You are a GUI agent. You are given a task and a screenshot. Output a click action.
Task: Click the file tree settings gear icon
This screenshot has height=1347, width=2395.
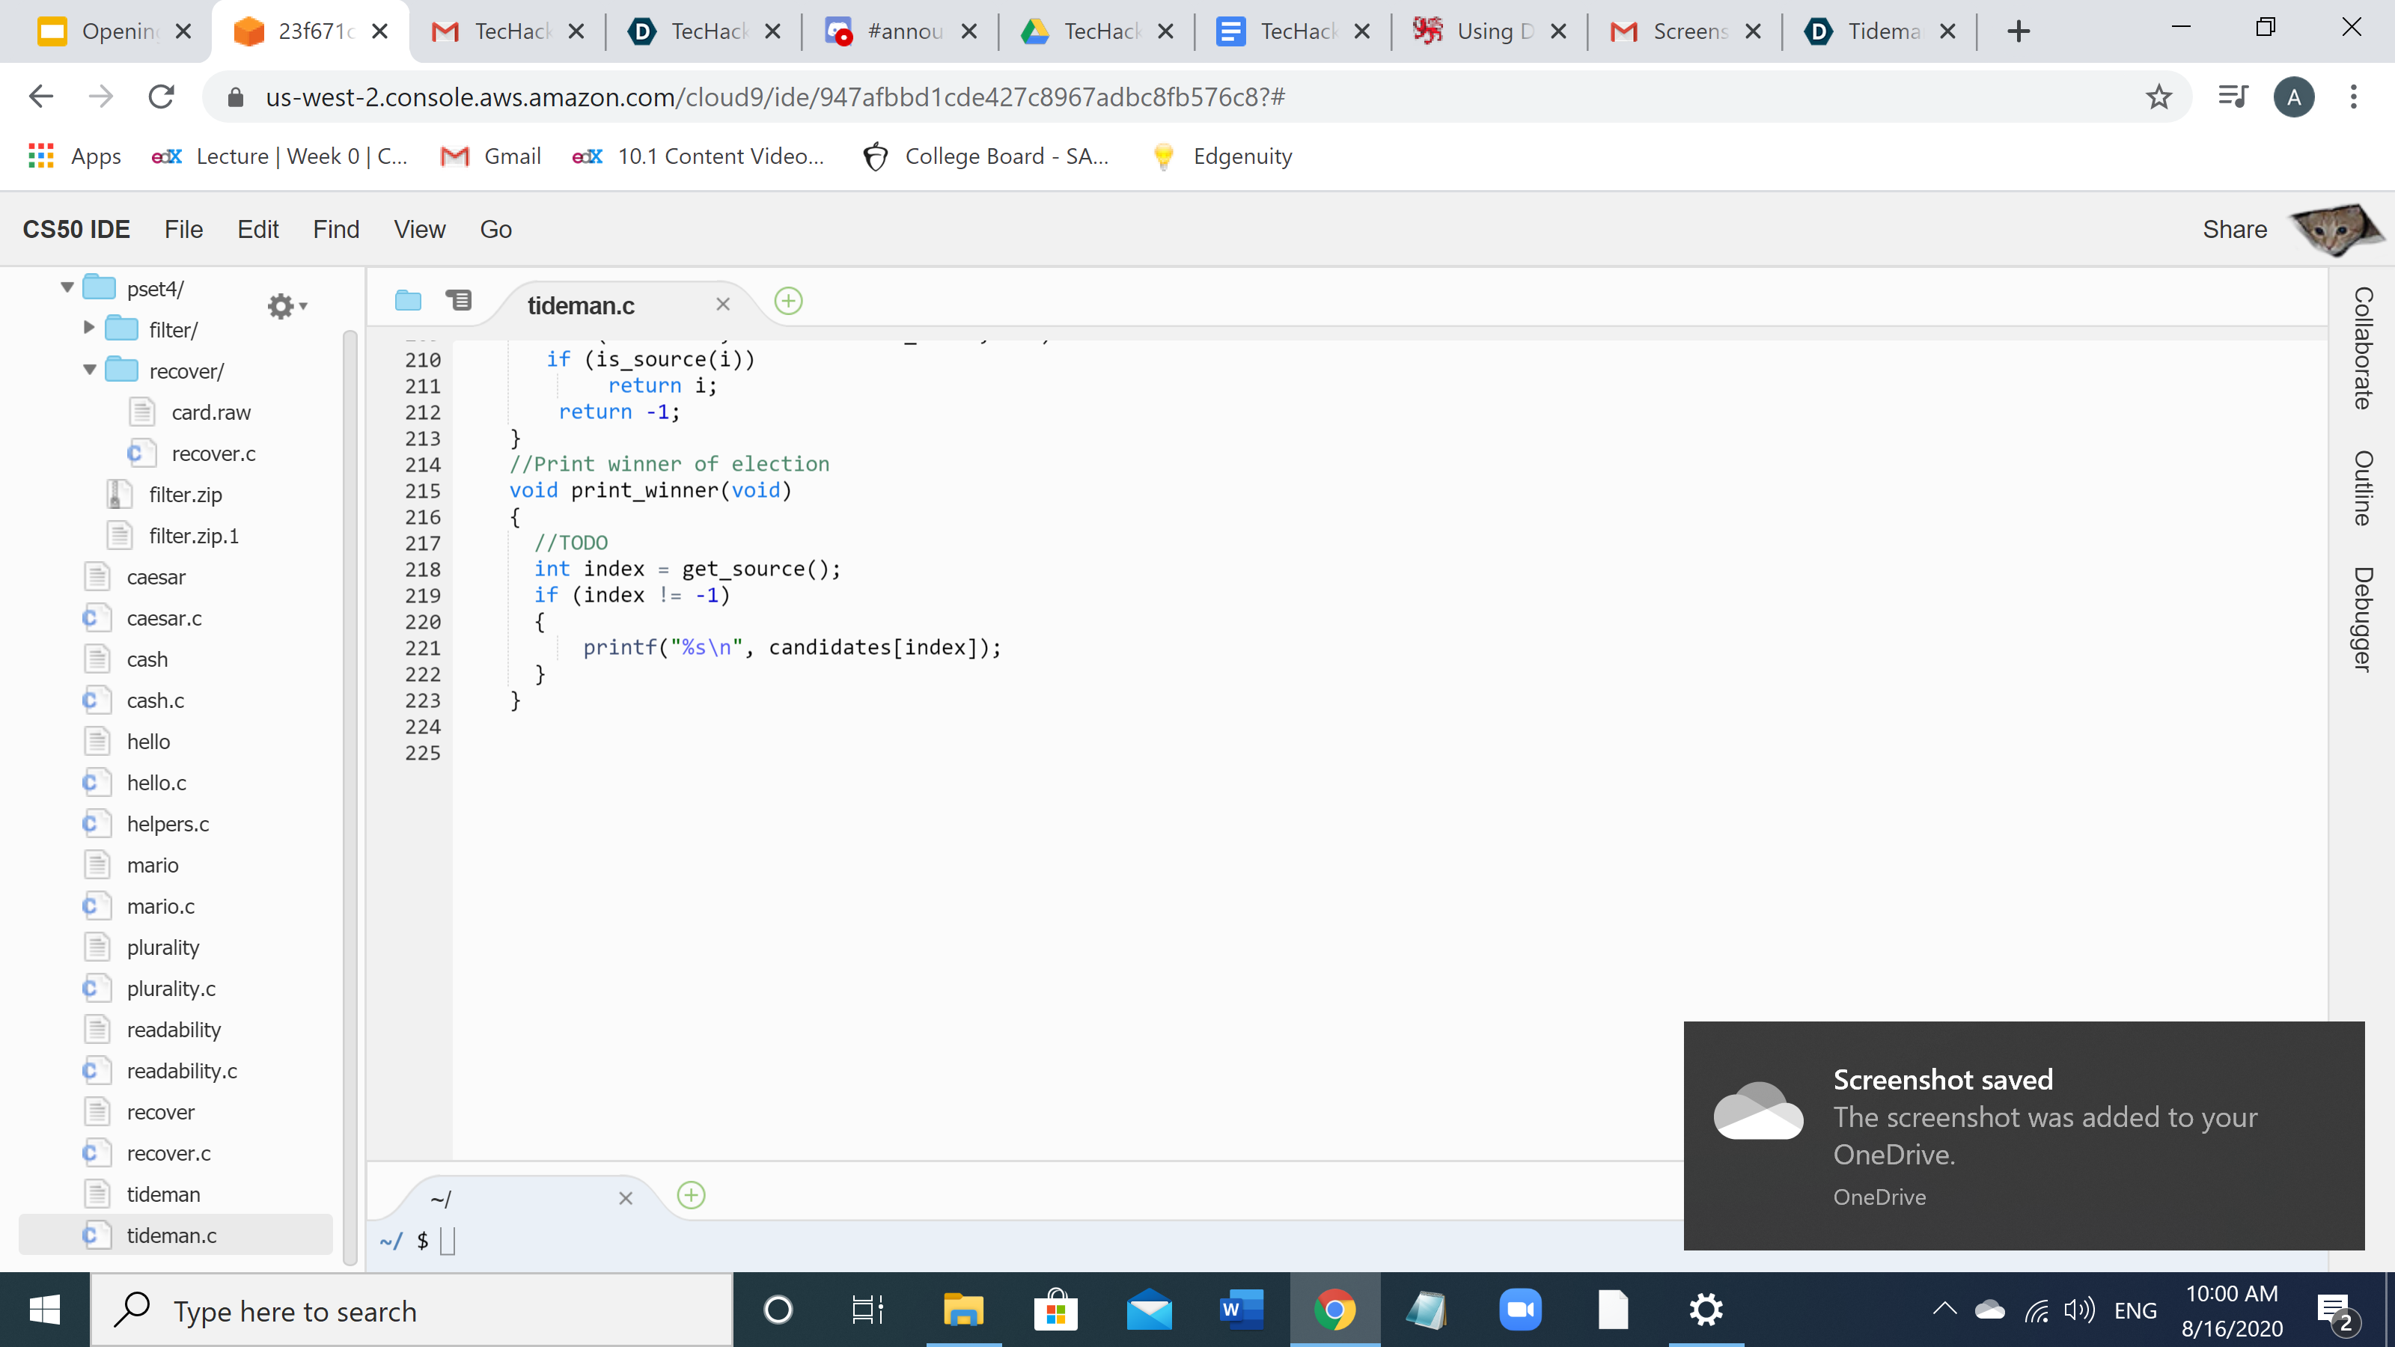pyautogui.click(x=283, y=306)
